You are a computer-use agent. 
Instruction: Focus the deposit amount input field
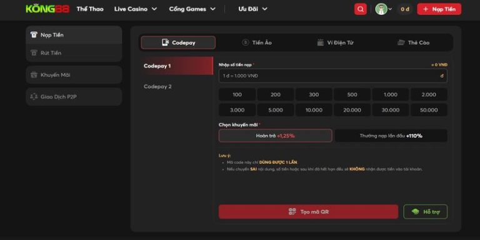tap(332, 76)
